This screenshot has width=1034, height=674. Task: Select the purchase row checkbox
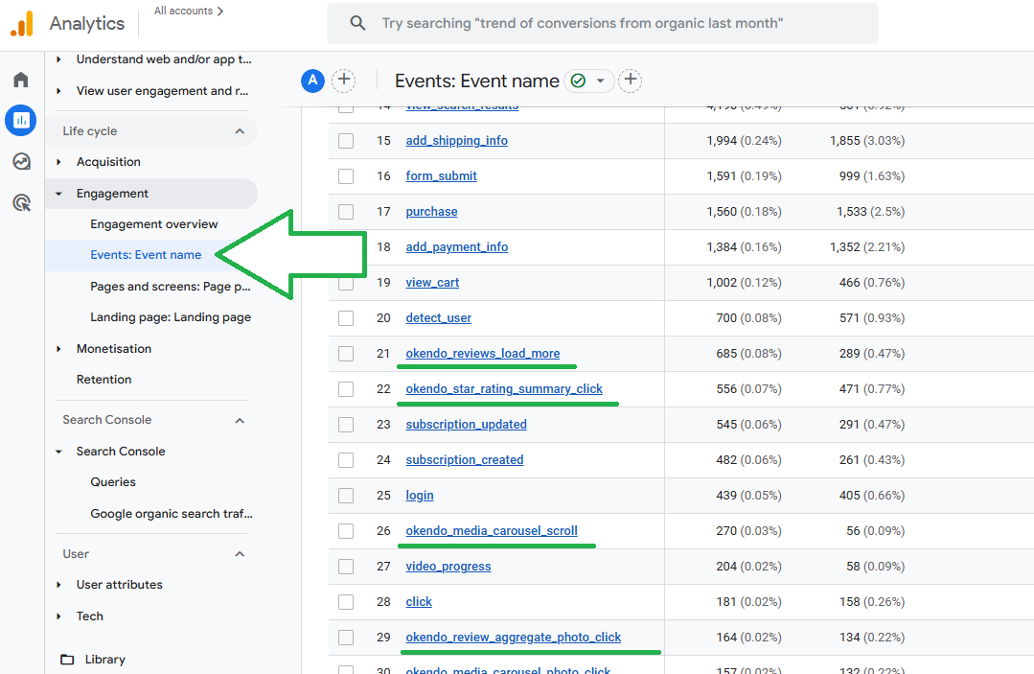[346, 212]
